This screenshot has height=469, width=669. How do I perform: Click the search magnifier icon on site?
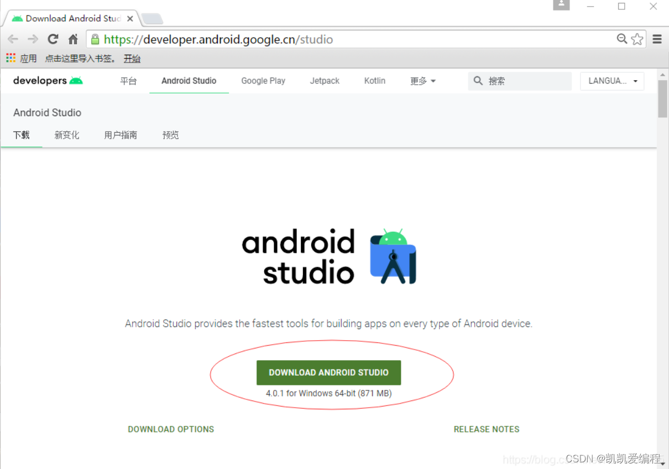(x=478, y=81)
